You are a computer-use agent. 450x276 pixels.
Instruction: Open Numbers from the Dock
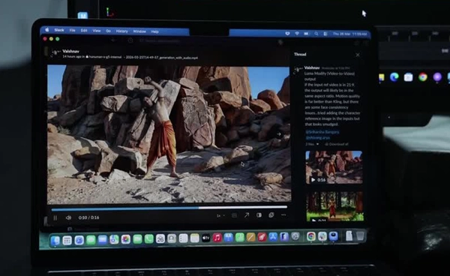pos(240,237)
